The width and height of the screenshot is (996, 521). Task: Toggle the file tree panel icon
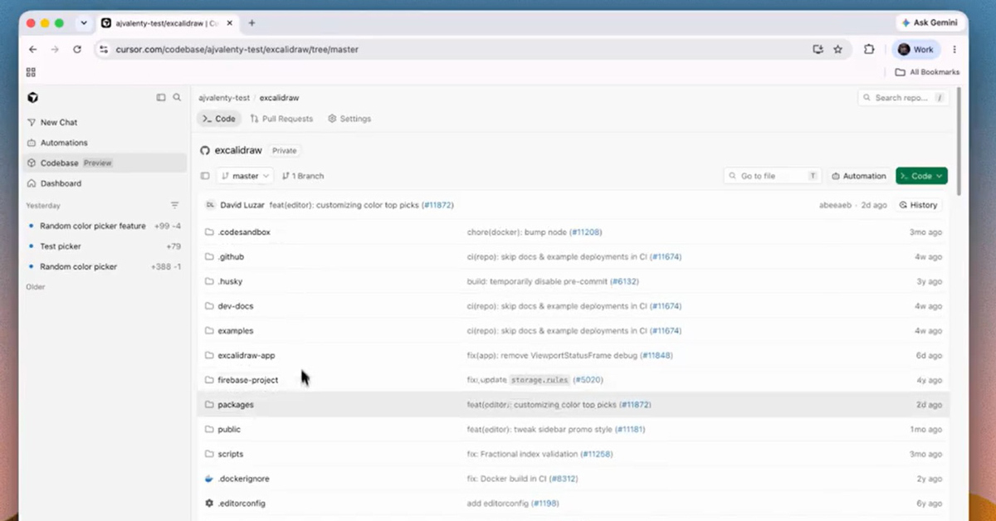click(x=205, y=176)
